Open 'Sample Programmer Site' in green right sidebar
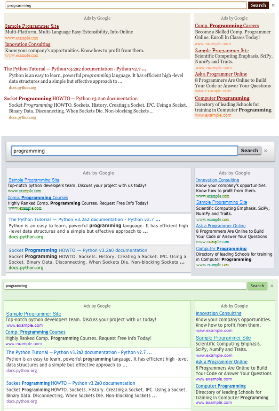 point(223,338)
